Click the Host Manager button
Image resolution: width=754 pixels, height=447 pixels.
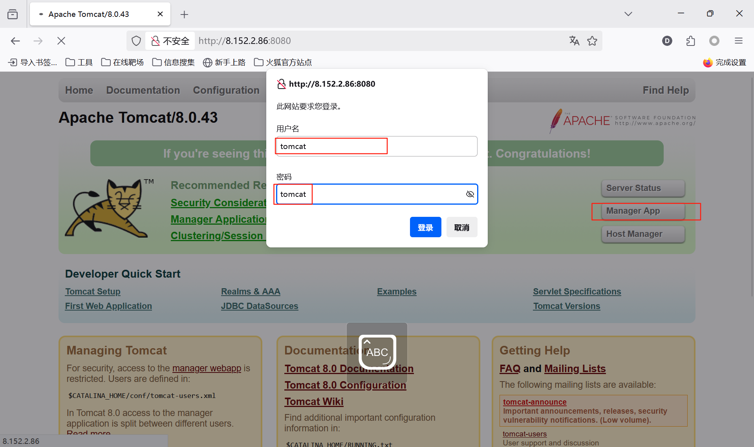click(643, 234)
